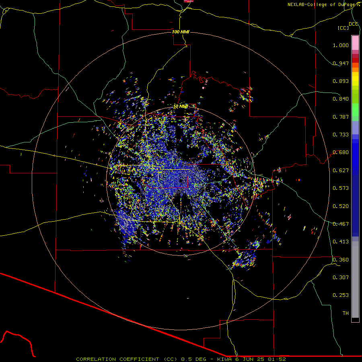
Task: Pick the bright green segment of the color bar
Action: pos(355,110)
